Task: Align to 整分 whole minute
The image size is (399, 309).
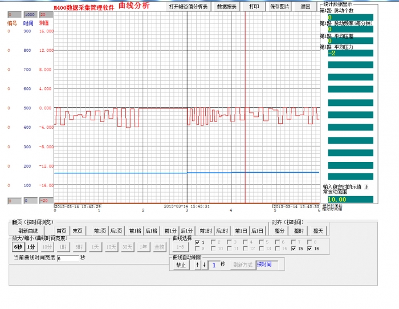Action: point(279,231)
